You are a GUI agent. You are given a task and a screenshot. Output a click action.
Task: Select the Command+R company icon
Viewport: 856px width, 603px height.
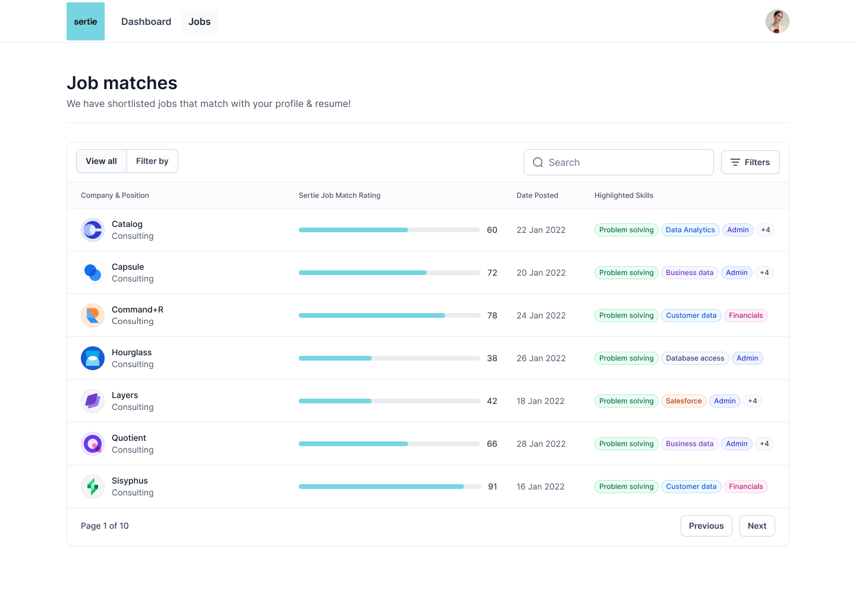(93, 315)
